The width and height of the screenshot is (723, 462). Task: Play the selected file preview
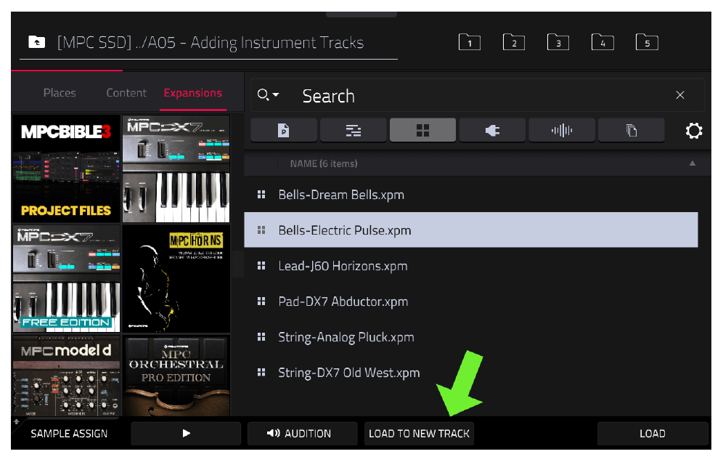point(186,434)
